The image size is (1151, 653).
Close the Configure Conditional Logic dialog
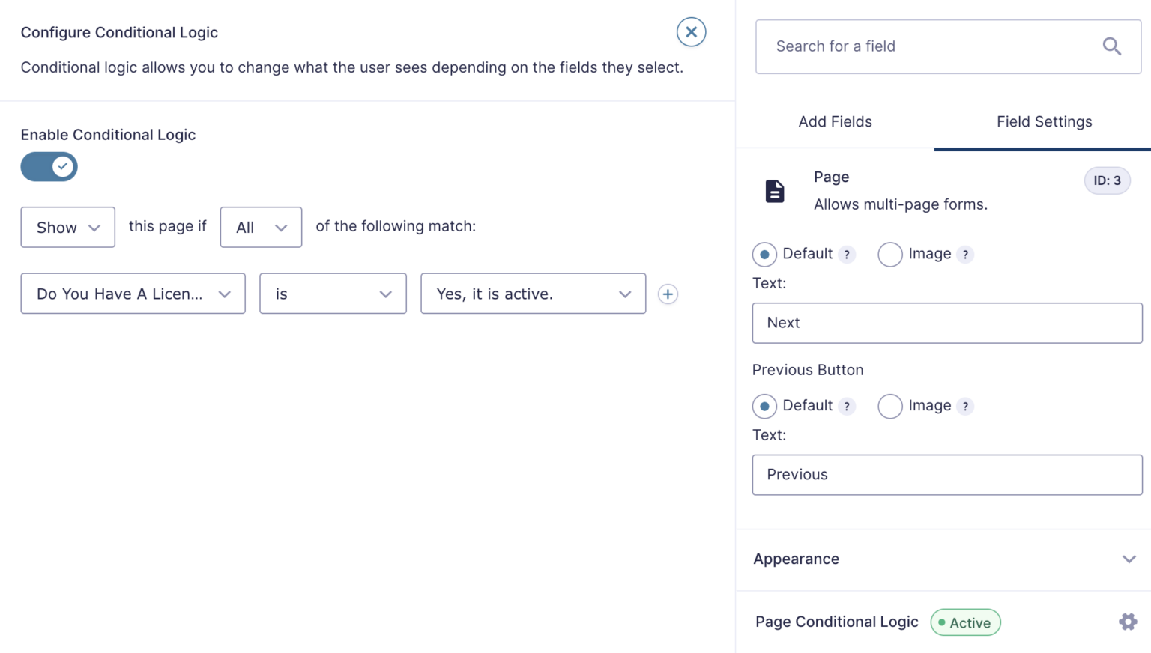(691, 31)
